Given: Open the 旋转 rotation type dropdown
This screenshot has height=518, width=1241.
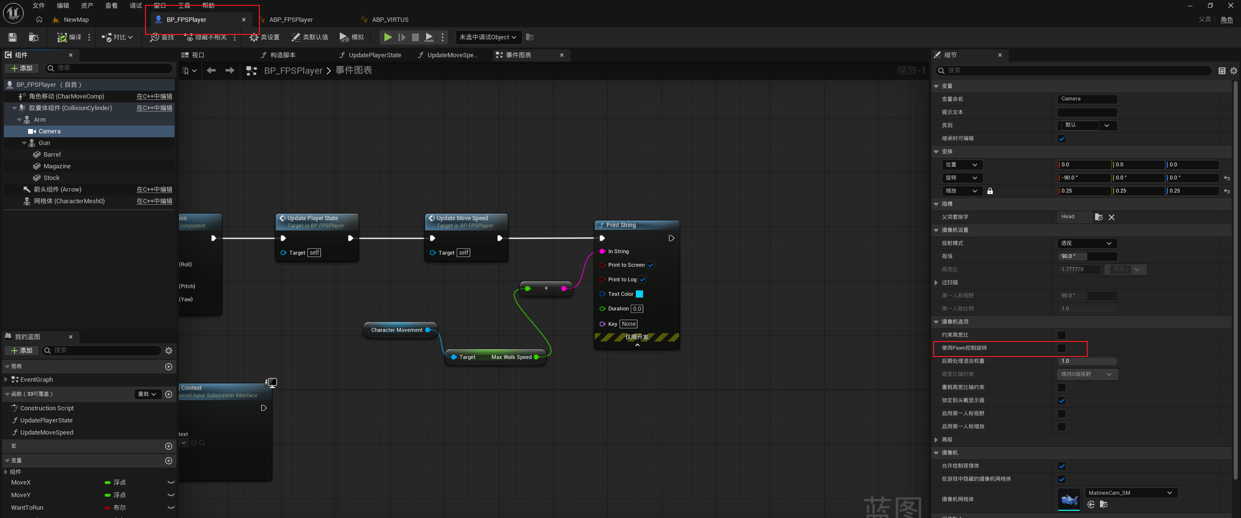Looking at the screenshot, I should pyautogui.click(x=962, y=178).
